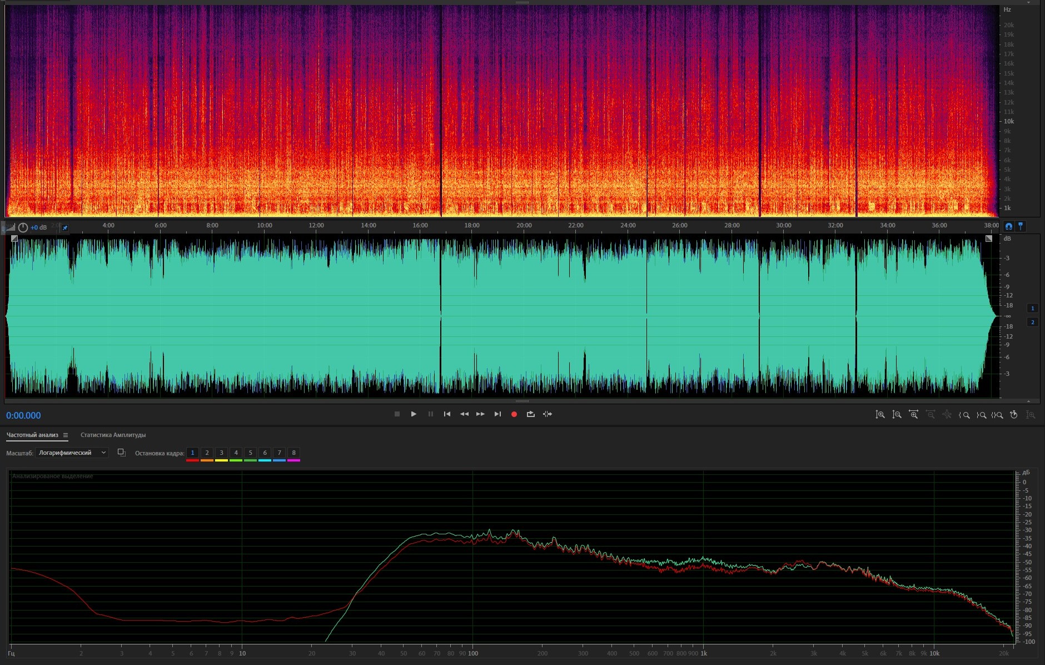The image size is (1045, 665).
Task: Click fade-in handle at waveform start
Action: pyautogui.click(x=14, y=239)
